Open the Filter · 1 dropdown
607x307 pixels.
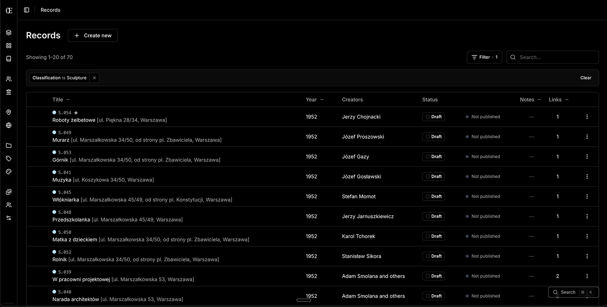pos(484,57)
